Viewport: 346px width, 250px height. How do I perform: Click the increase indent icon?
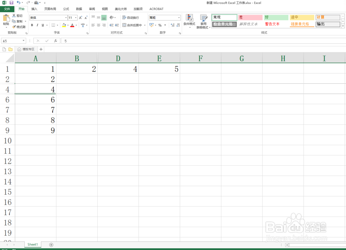pos(117,25)
